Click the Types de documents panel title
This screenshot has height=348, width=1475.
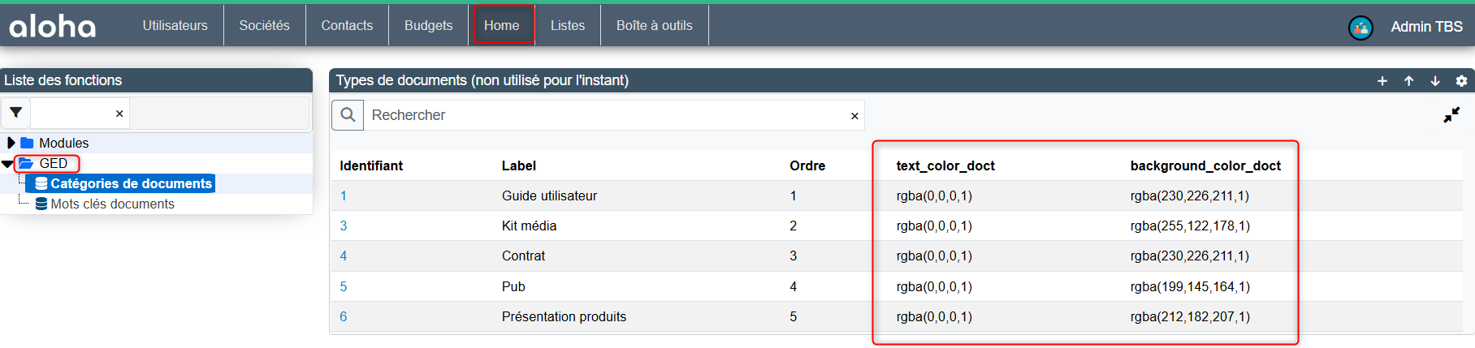coord(482,80)
